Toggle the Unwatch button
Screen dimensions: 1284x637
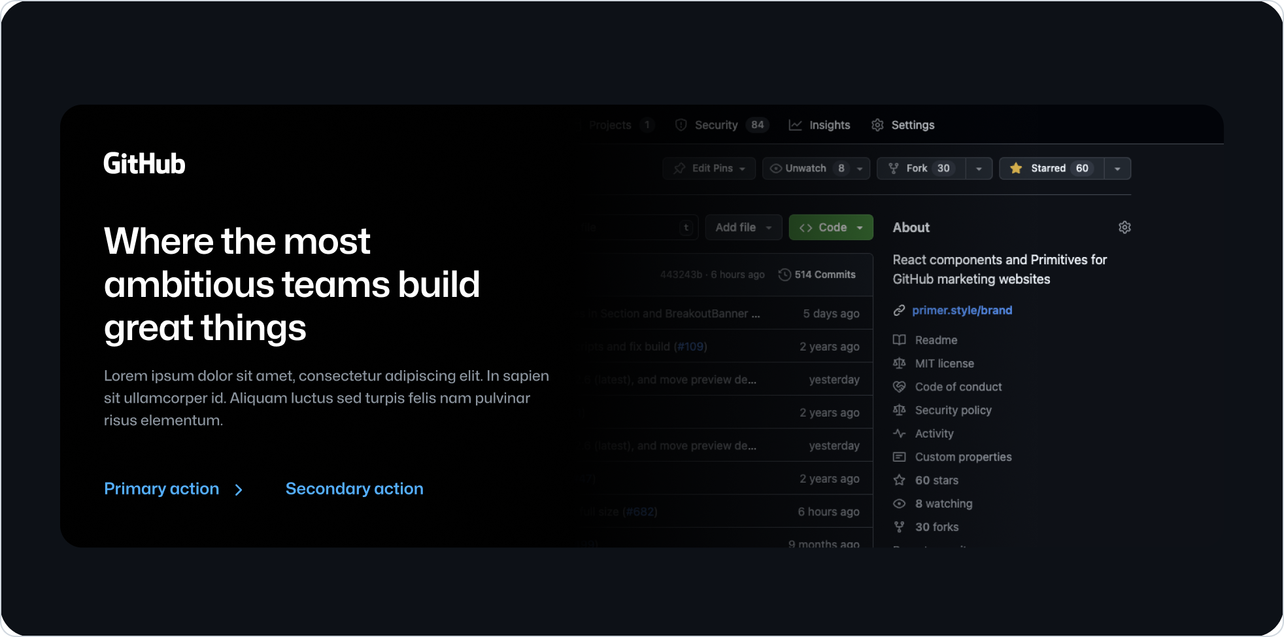(806, 169)
